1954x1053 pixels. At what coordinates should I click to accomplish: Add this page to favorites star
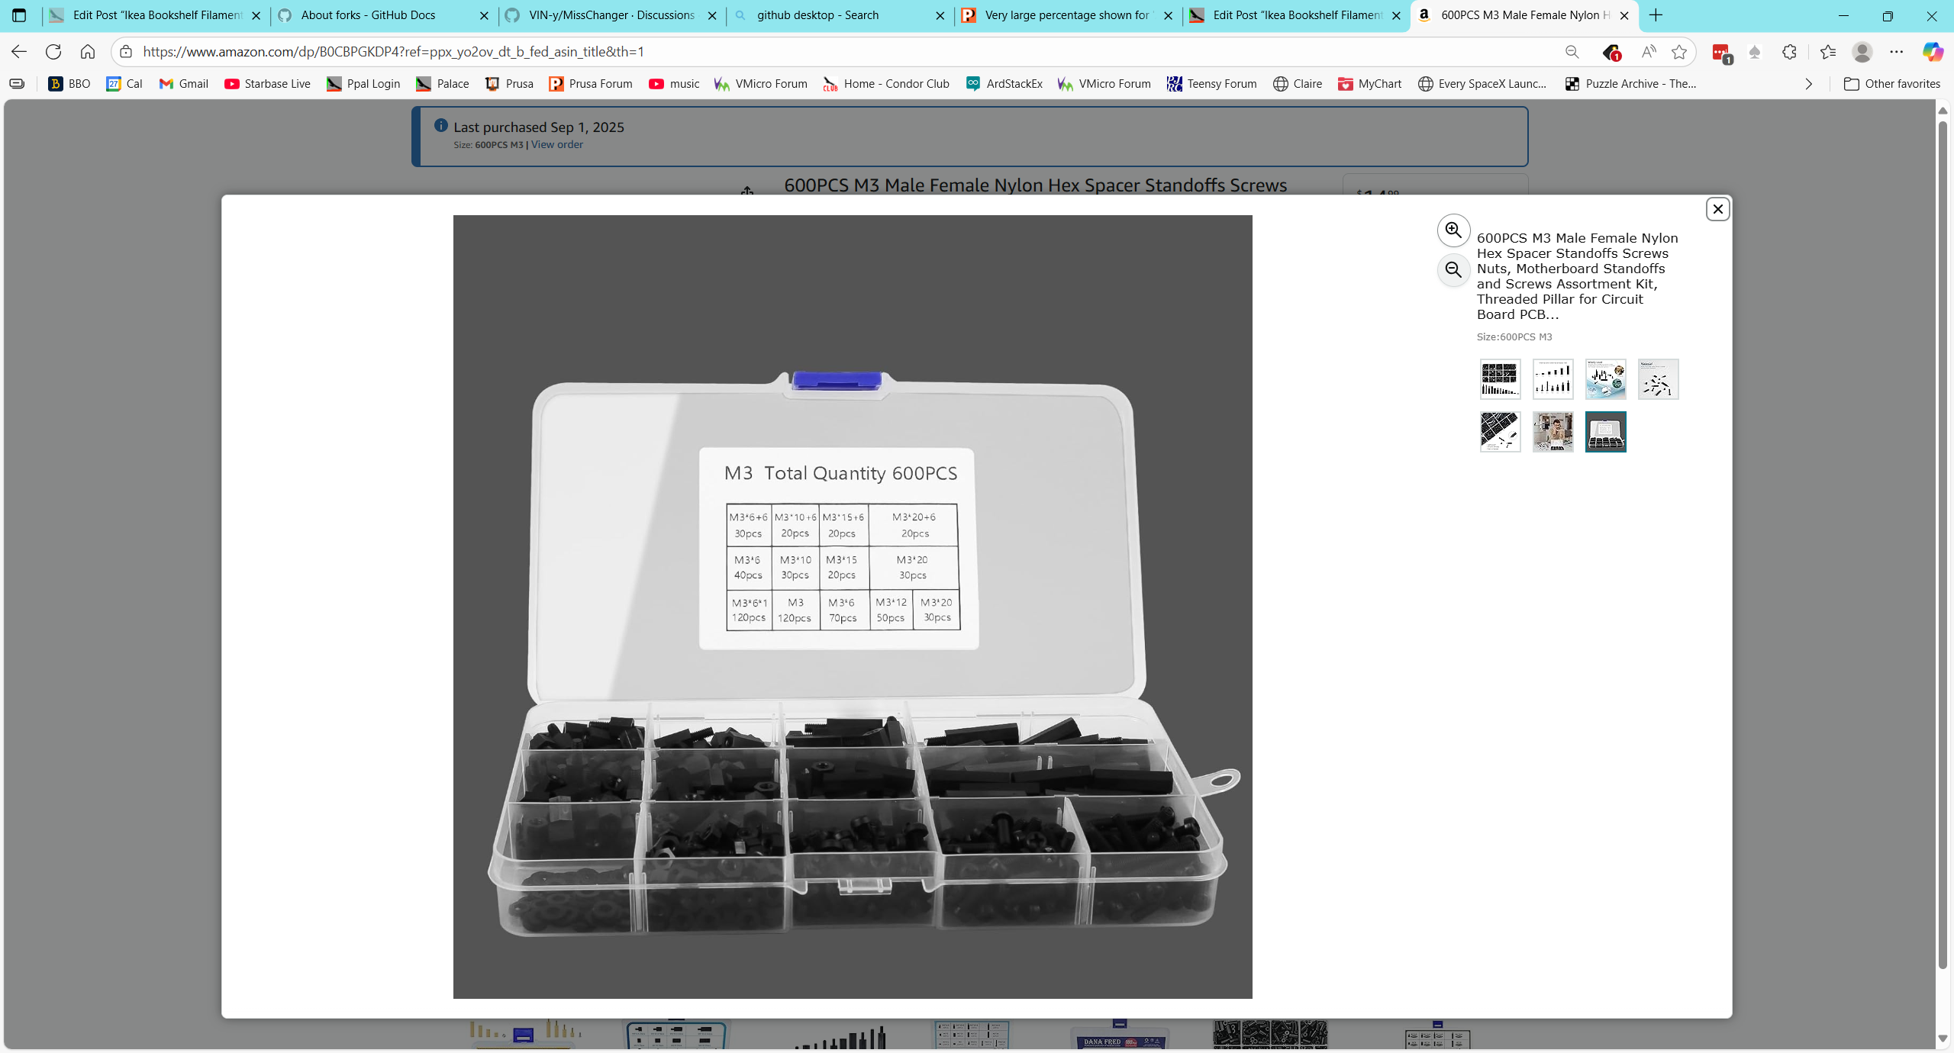point(1678,52)
